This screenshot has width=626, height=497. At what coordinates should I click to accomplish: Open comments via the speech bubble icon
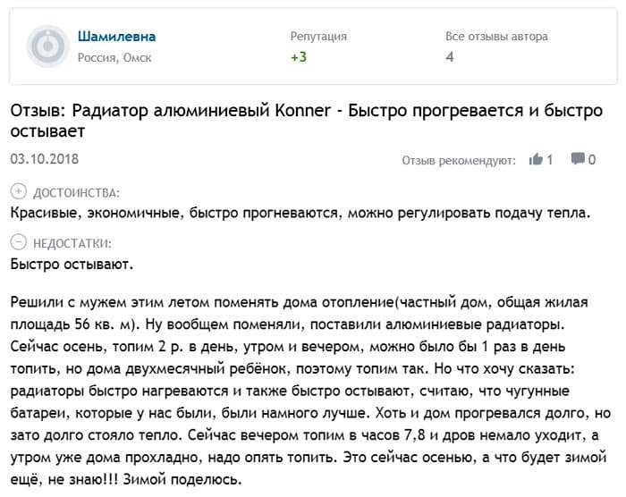click(x=578, y=159)
